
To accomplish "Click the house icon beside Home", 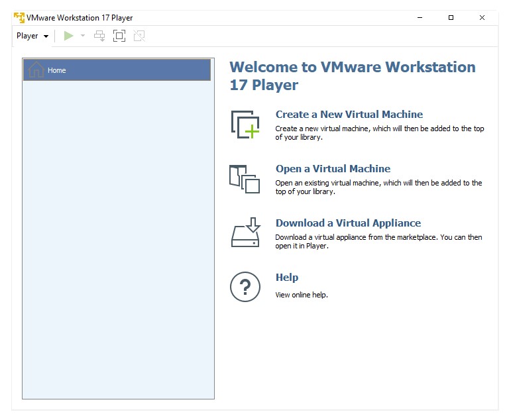I will [x=36, y=70].
